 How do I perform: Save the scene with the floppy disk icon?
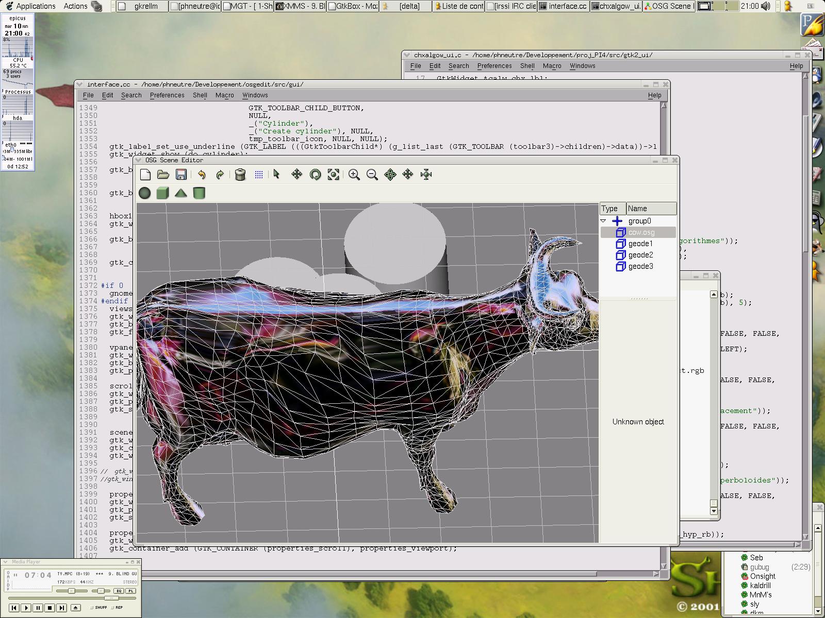(181, 175)
